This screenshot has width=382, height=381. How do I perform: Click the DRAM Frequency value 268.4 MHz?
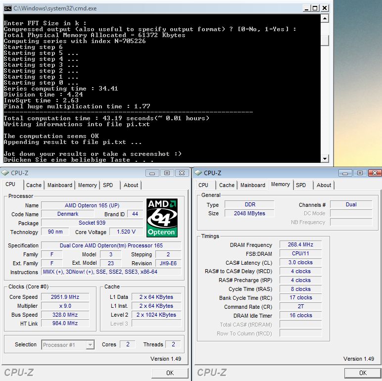pyautogui.click(x=300, y=244)
